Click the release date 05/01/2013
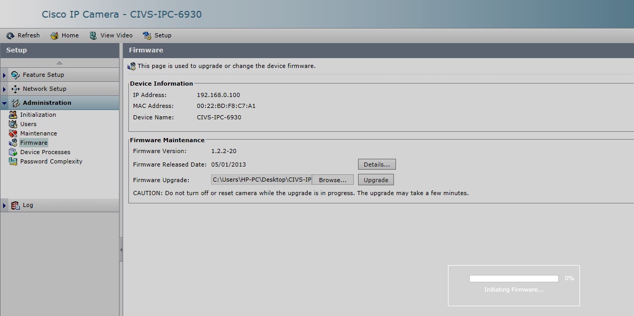The image size is (634, 316). [229, 164]
